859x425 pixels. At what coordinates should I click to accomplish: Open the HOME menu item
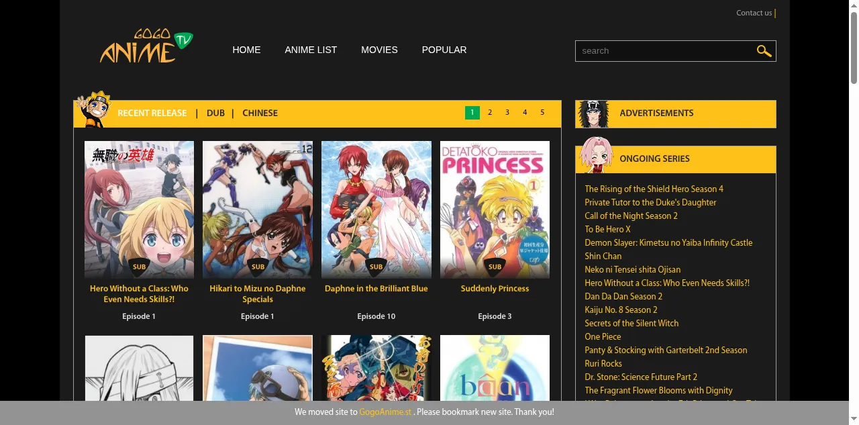click(246, 50)
